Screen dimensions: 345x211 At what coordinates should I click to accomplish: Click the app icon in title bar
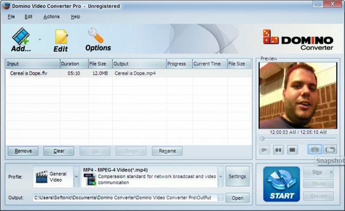pyautogui.click(x=6, y=6)
